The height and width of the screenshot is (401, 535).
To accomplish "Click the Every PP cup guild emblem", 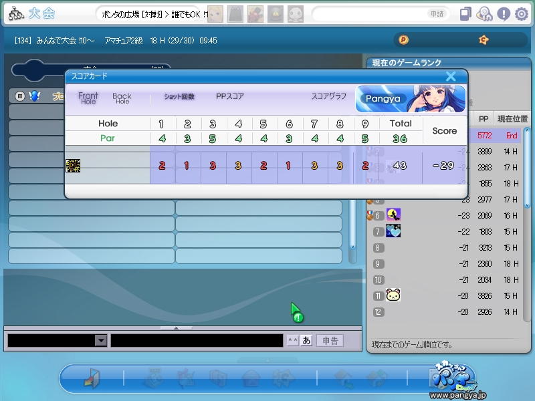I will point(73,165).
